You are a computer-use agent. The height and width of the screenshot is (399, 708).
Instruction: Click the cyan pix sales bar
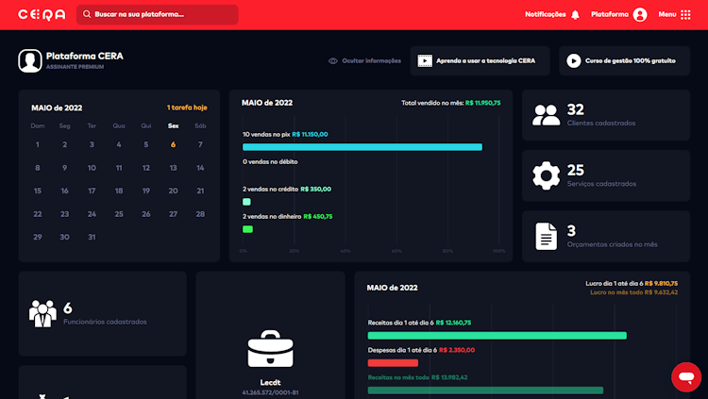point(362,147)
